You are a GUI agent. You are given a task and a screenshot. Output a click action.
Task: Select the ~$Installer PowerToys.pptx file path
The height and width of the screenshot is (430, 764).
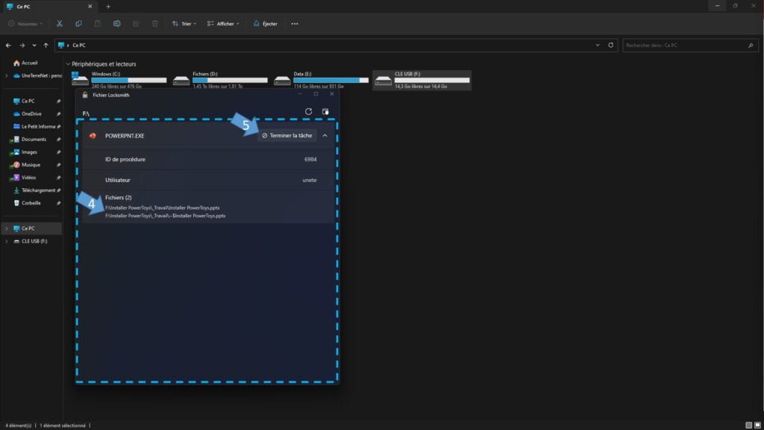pos(165,216)
